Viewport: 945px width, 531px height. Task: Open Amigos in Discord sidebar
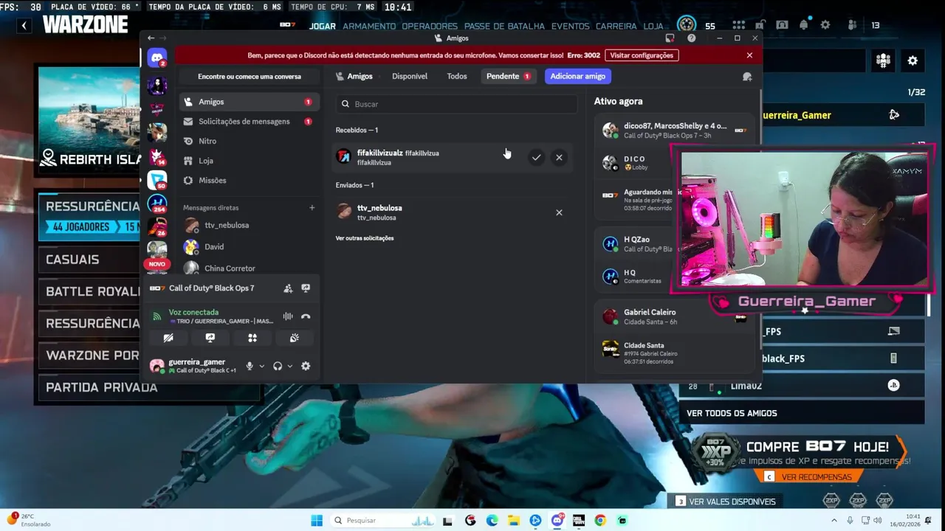coord(249,102)
